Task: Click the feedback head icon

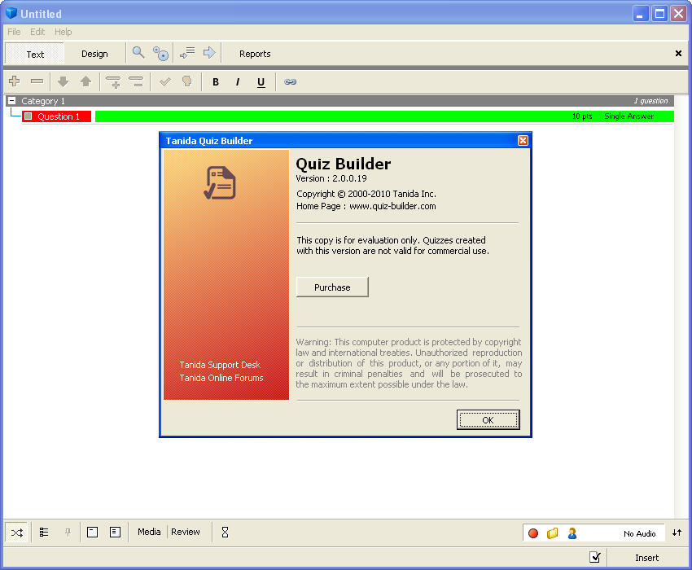Action: pyautogui.click(x=187, y=81)
